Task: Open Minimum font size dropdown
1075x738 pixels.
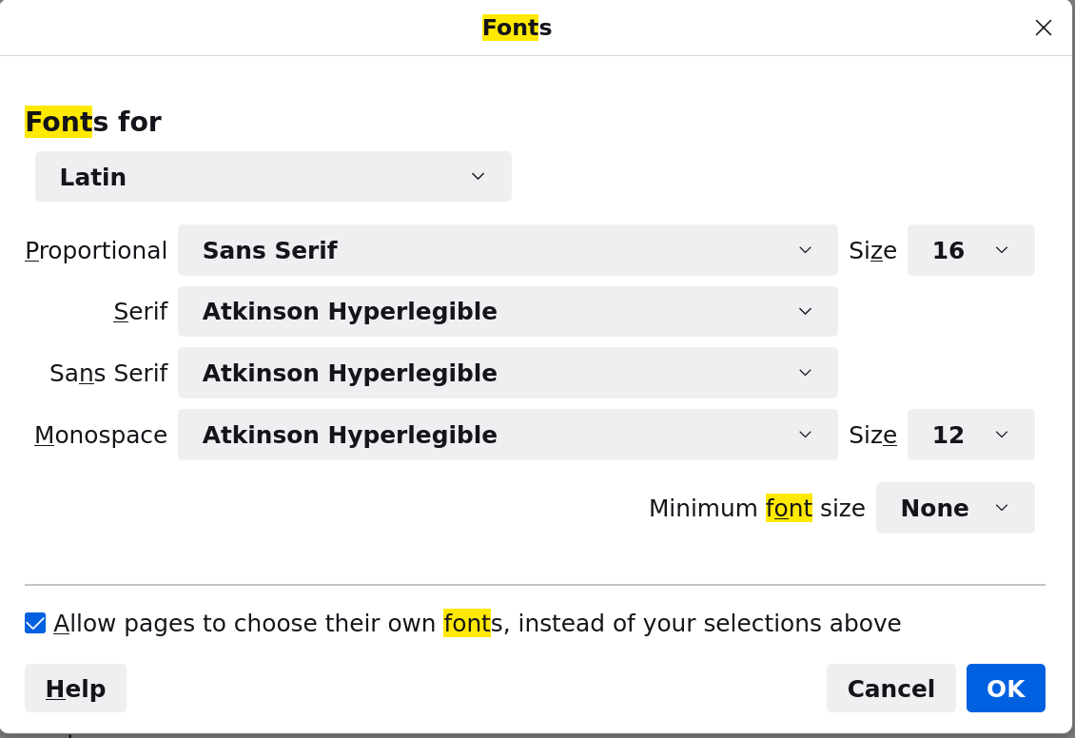Action: (x=954, y=508)
